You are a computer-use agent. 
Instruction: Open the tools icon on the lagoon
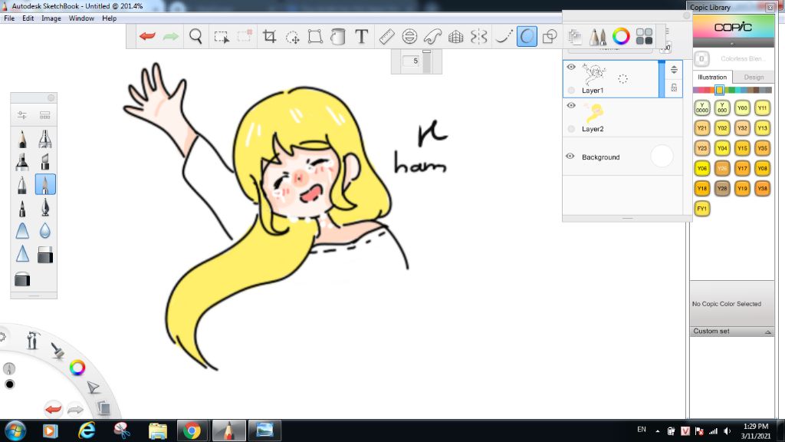33,341
